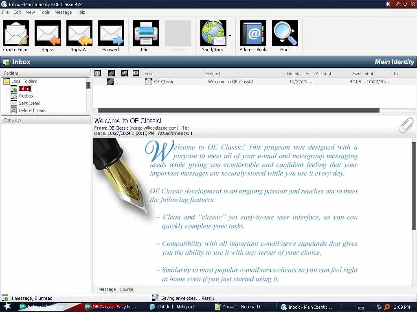Viewport: 417px width, 312px height.
Task: Click the Main Identity banner label
Action: 394,62
